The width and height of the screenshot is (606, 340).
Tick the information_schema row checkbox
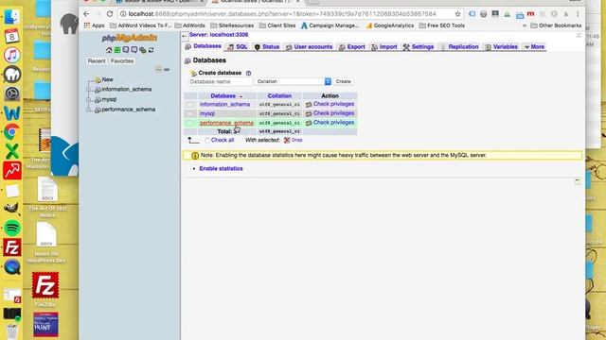click(189, 105)
